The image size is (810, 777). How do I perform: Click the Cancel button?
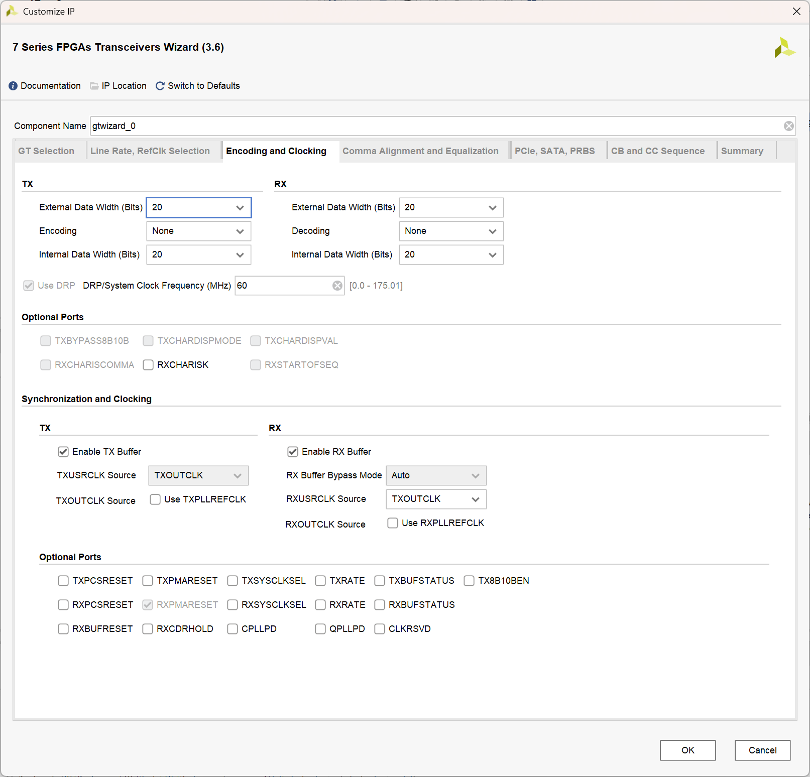(x=763, y=750)
